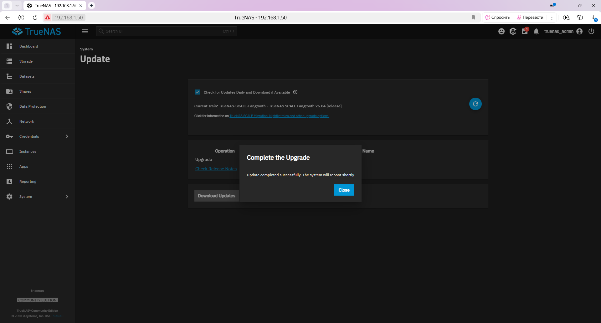601x323 pixels.
Task: Toggle the sidebar hamburger menu
Action: coord(85,31)
